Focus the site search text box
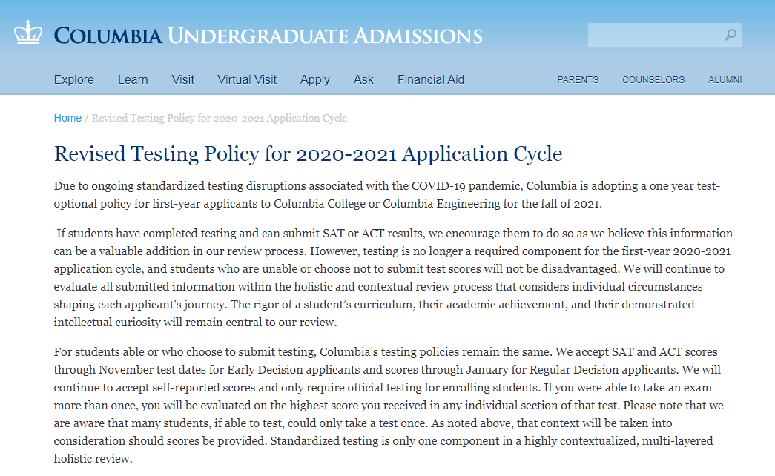 pos(654,35)
